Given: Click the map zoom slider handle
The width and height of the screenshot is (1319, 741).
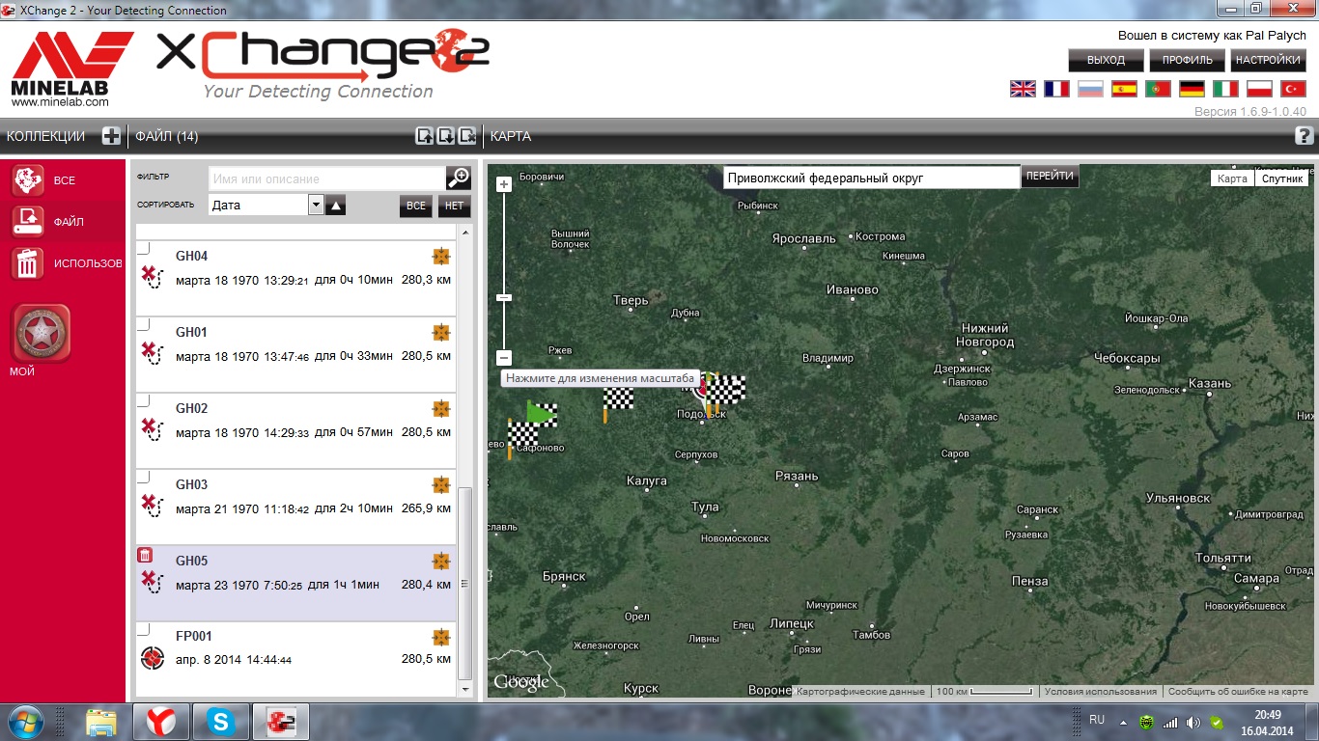Looking at the screenshot, I should coord(503,298).
